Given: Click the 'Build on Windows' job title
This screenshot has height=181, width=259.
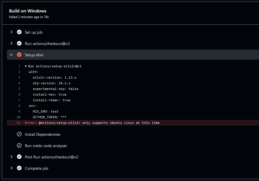Looking at the screenshot, I should [28, 11].
